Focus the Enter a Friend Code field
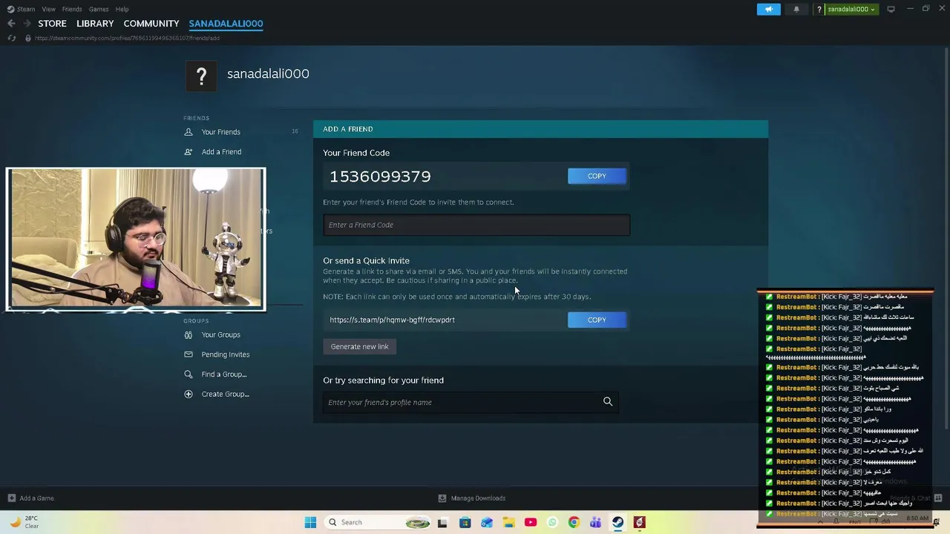 (x=476, y=225)
